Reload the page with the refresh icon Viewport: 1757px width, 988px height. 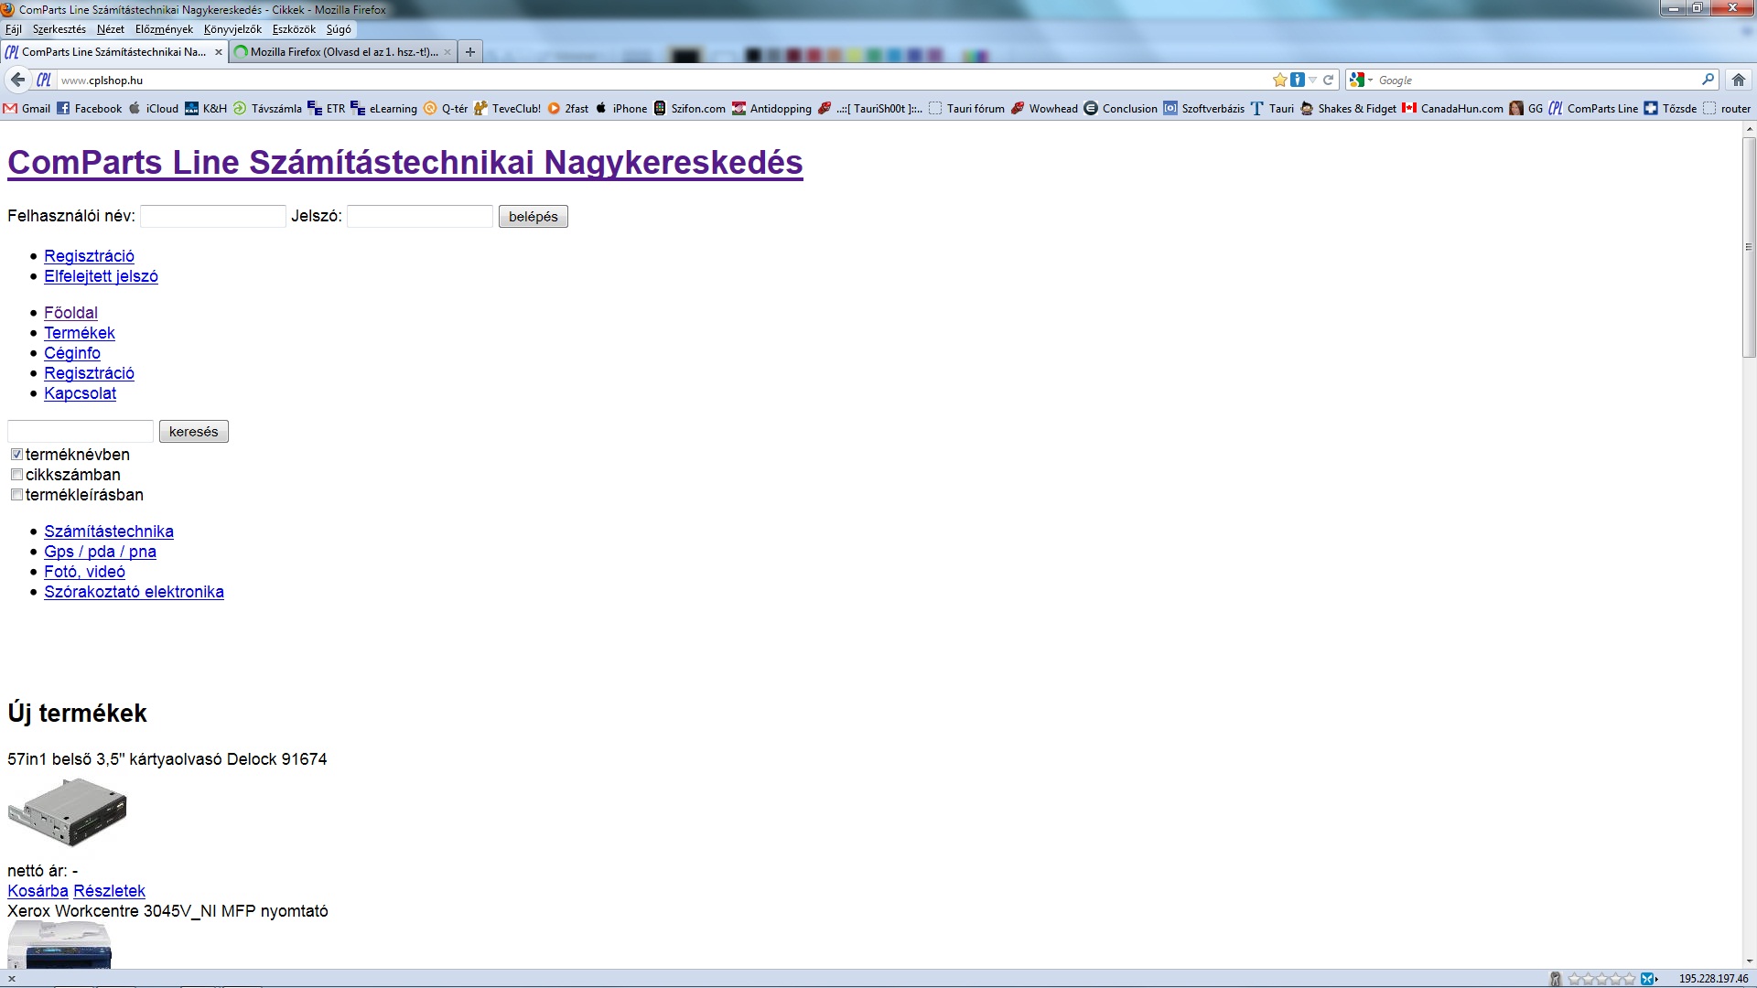[x=1328, y=80]
